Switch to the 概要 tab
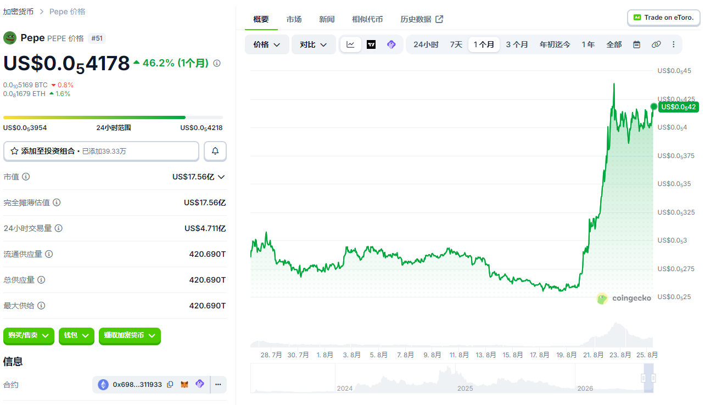The height and width of the screenshot is (405, 705). [x=261, y=19]
